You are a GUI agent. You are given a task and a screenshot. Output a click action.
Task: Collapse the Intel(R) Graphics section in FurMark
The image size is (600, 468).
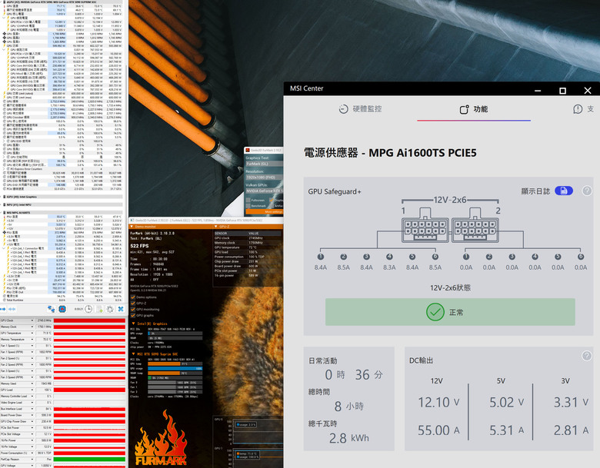tap(132, 324)
